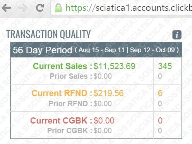This screenshot has width=192, height=144.
Task: Click the Current CGBK $0.00 amount
Action: [x=104, y=120]
